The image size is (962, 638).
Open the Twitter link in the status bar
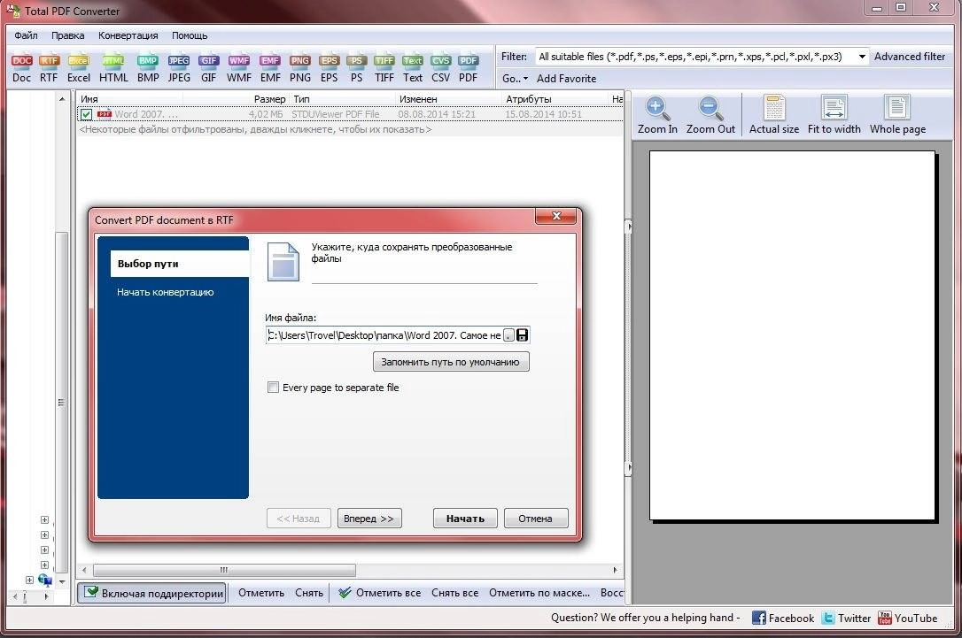(846, 618)
